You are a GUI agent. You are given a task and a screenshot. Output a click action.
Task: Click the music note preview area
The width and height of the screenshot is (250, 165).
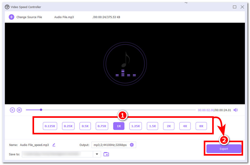coord(125,64)
